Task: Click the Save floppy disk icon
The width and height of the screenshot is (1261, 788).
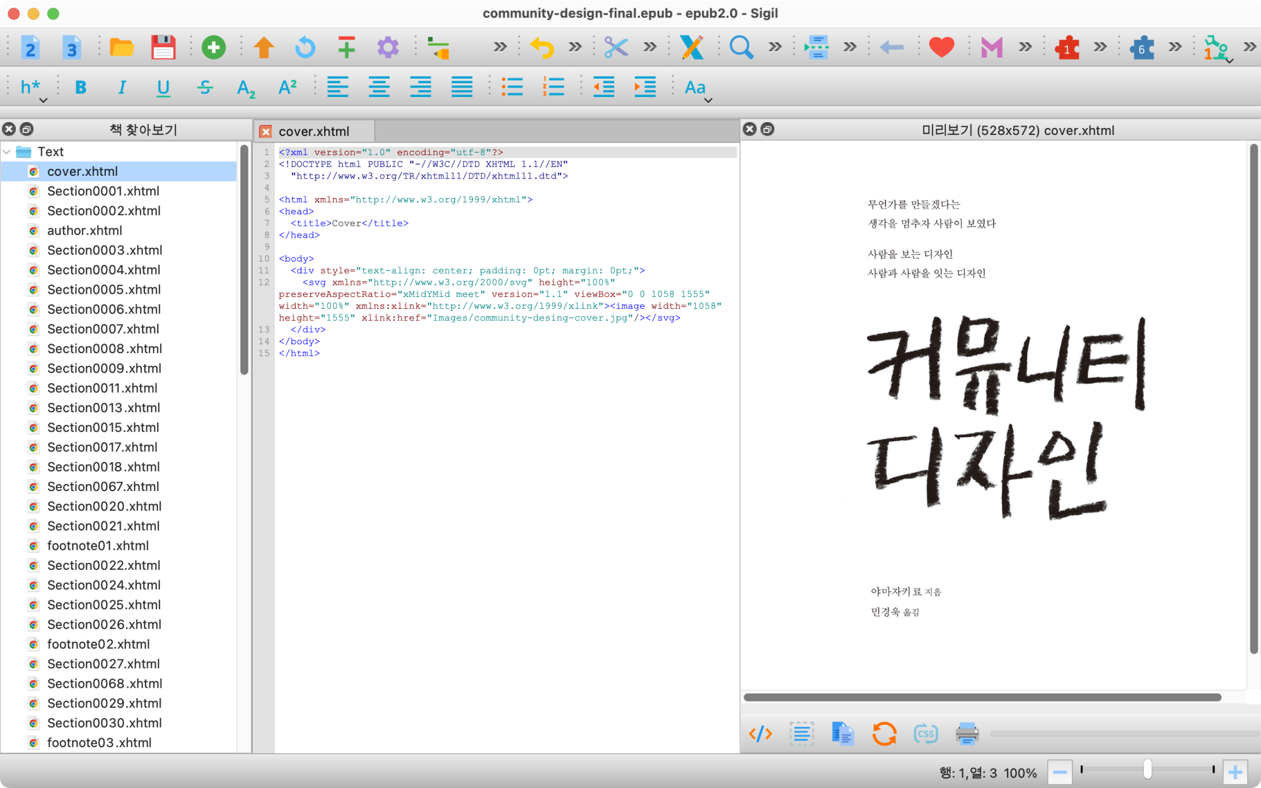Action: (163, 47)
